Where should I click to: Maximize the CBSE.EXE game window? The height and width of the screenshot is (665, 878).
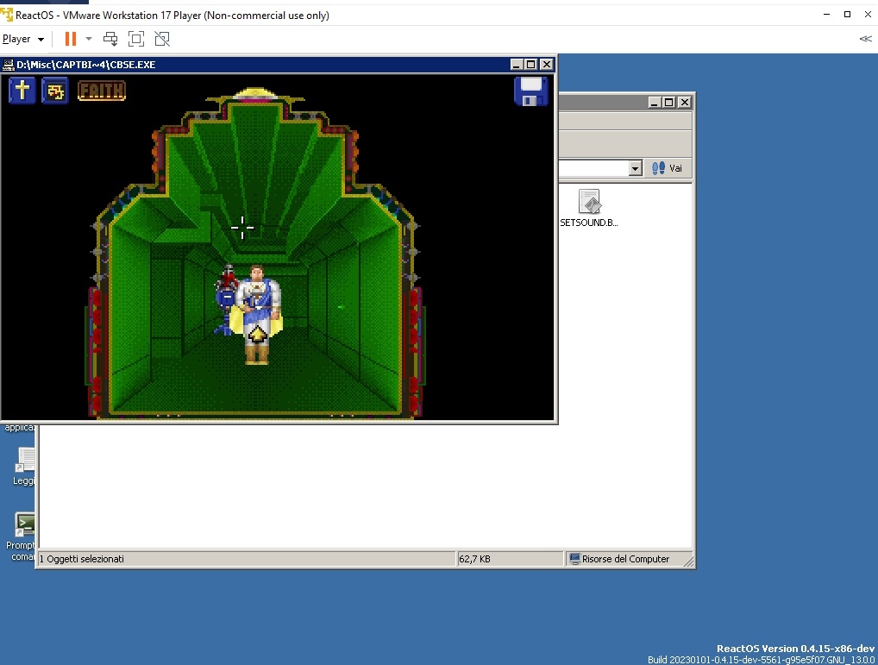(530, 65)
